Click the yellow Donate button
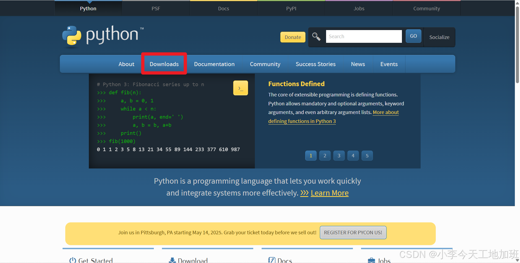520x263 pixels. pos(293,37)
